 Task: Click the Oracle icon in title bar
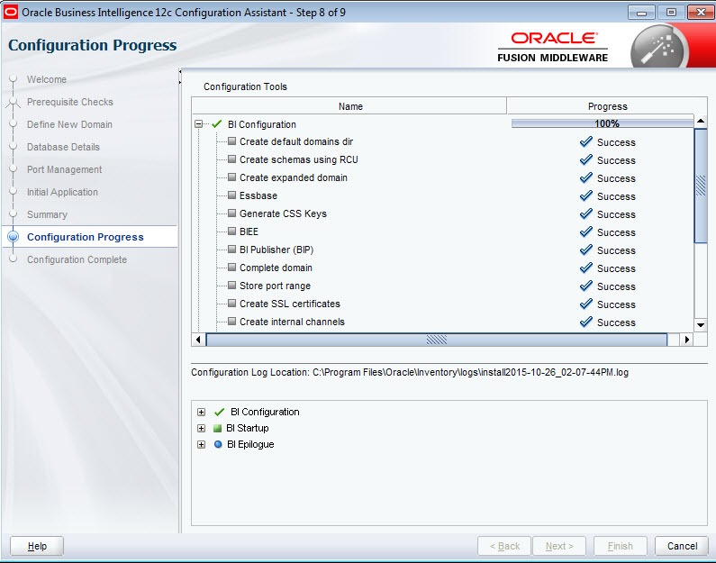11,12
